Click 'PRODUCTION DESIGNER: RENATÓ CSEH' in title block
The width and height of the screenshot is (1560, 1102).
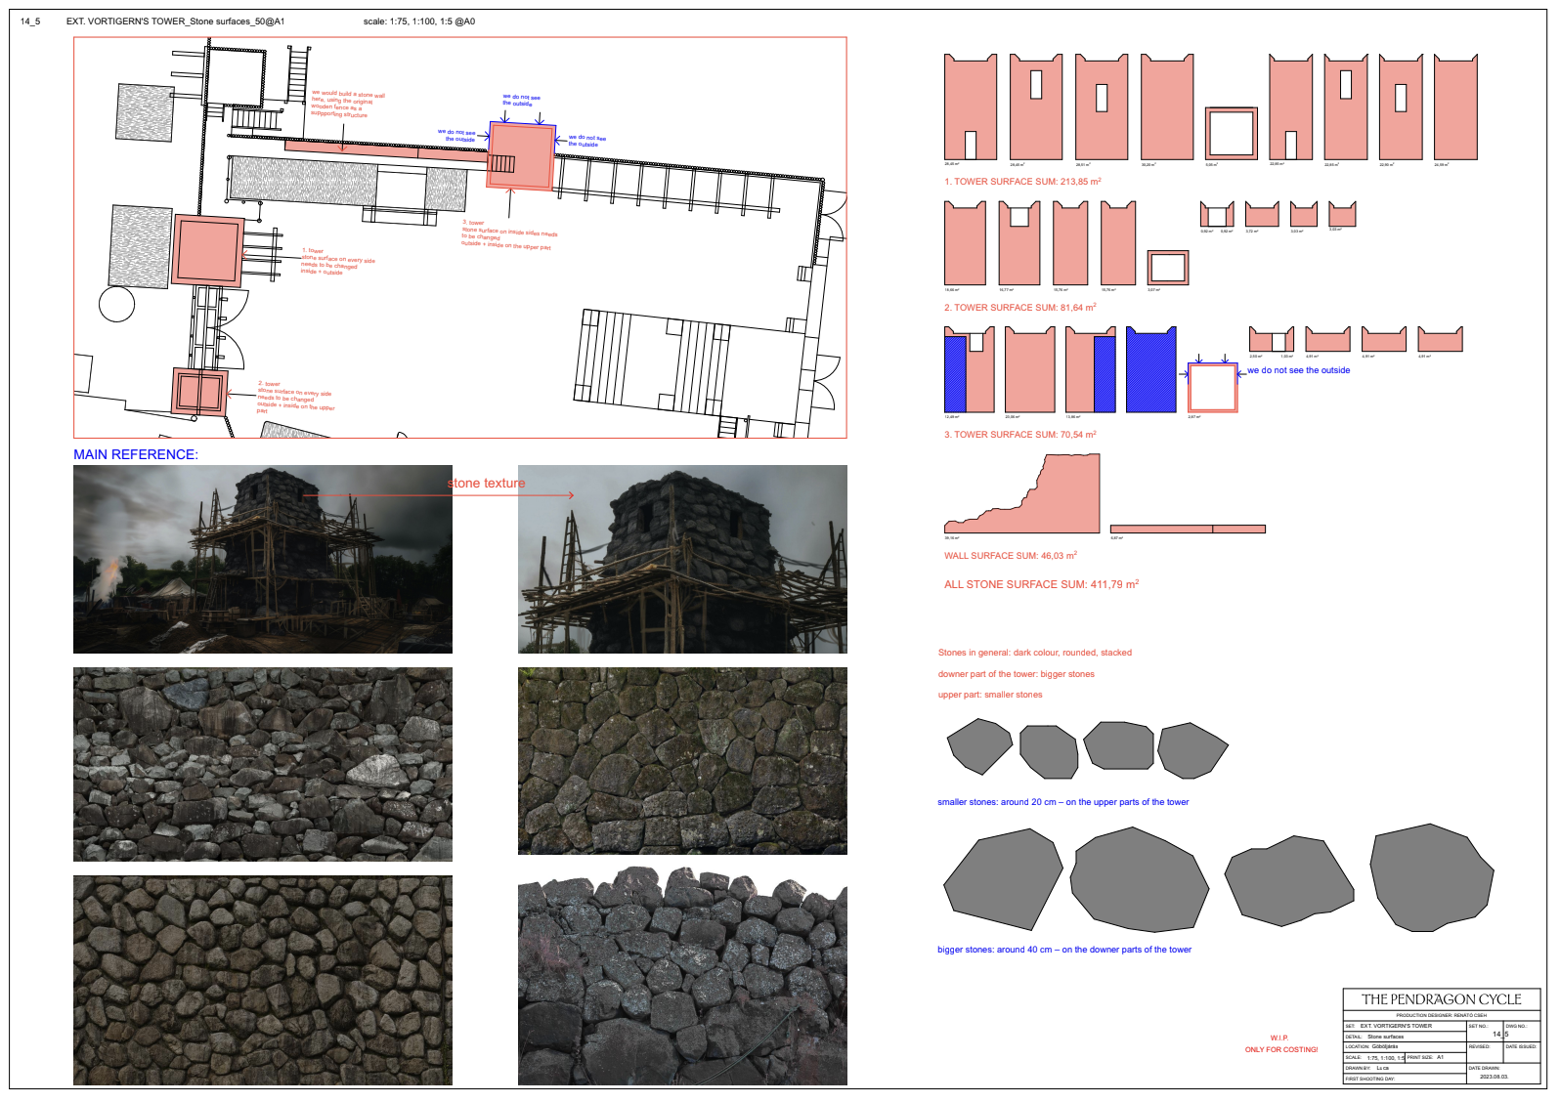(x=1442, y=1015)
